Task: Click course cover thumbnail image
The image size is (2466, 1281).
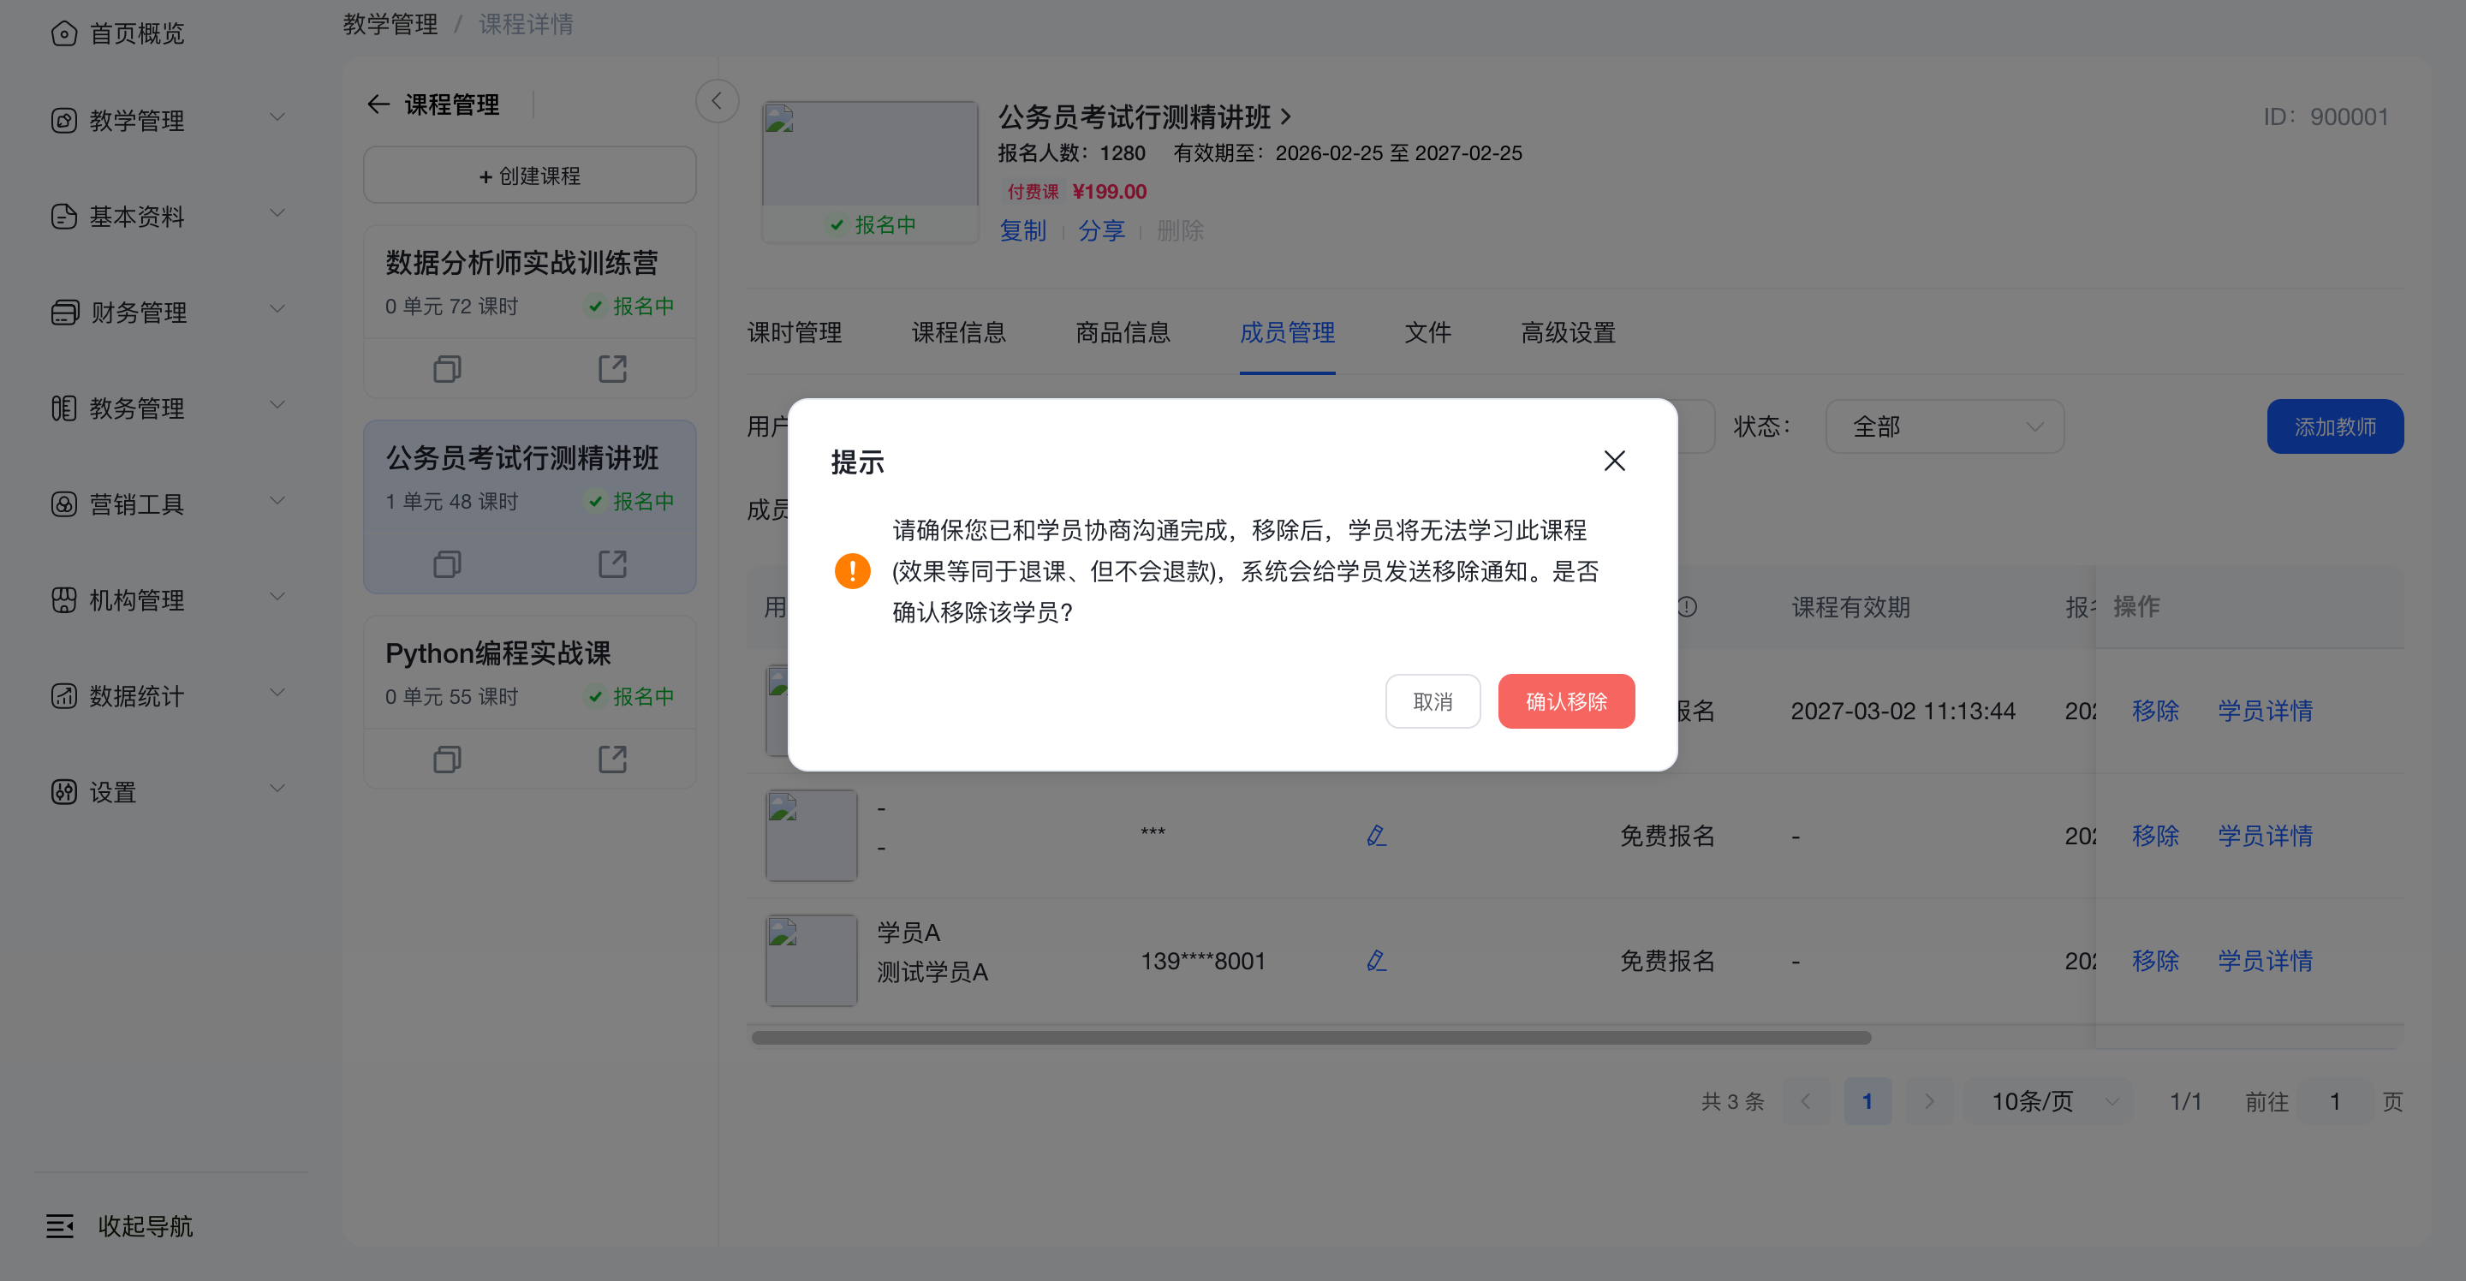Action: [869, 153]
